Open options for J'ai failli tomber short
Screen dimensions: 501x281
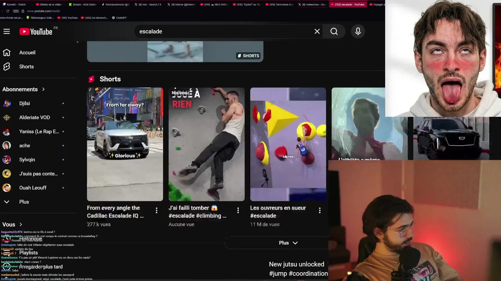point(238,210)
